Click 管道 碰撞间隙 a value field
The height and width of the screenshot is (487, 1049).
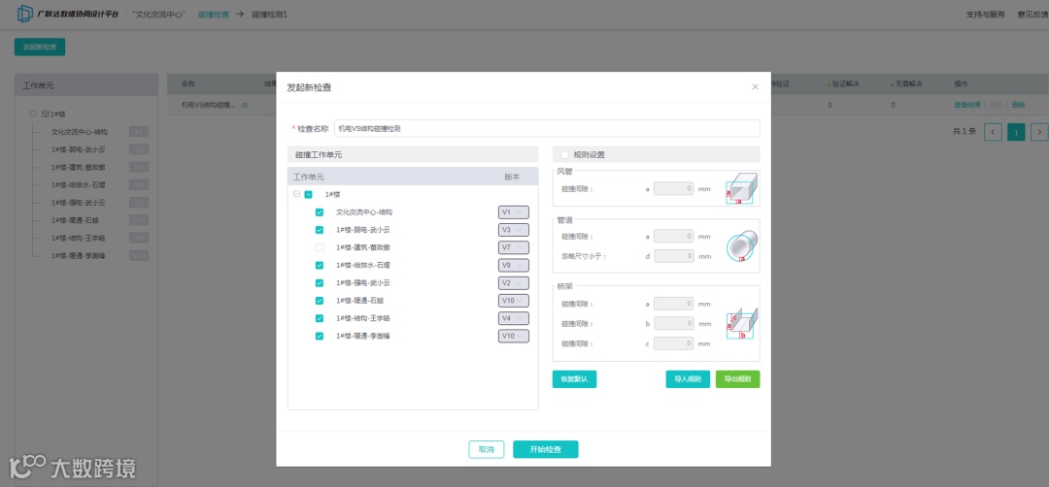point(674,236)
